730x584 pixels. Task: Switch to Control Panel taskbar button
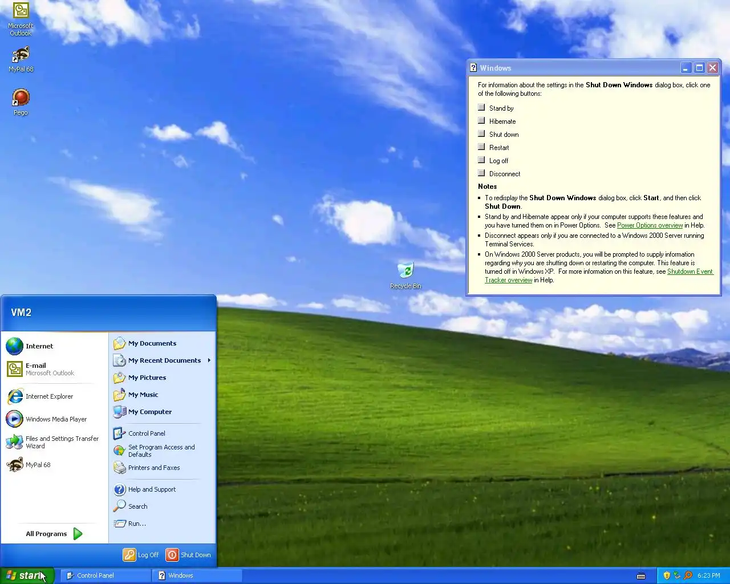tap(106, 575)
